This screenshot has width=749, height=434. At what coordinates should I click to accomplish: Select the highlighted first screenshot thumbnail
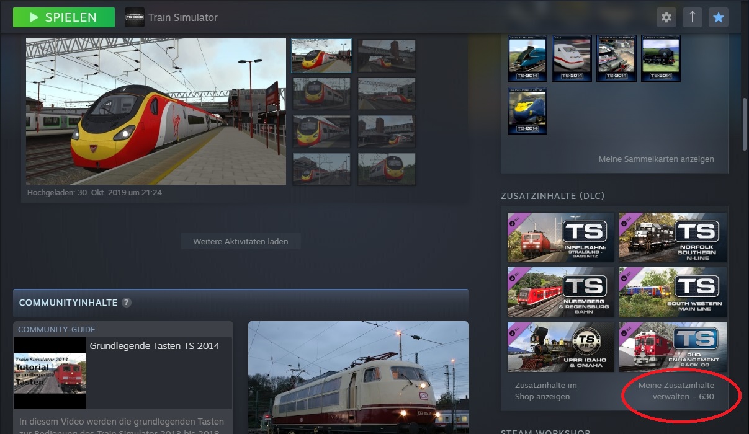click(321, 56)
